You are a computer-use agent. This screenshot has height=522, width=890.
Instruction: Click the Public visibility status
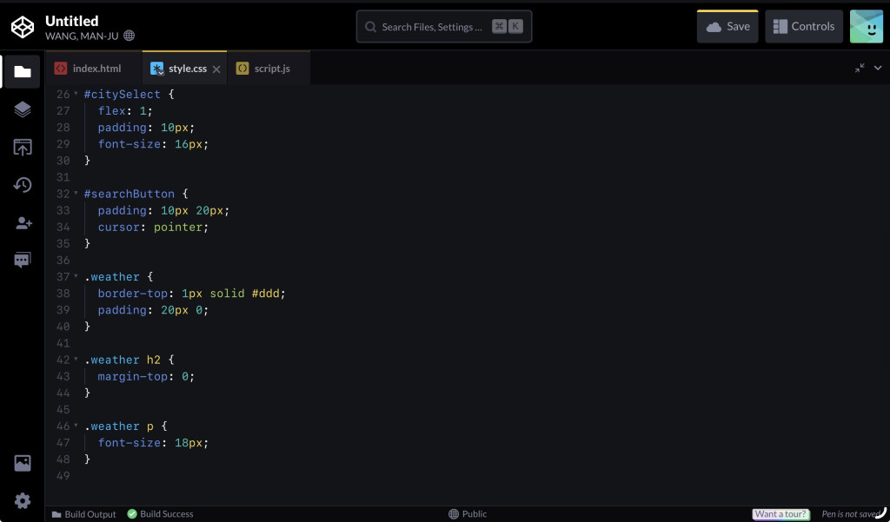tap(468, 514)
